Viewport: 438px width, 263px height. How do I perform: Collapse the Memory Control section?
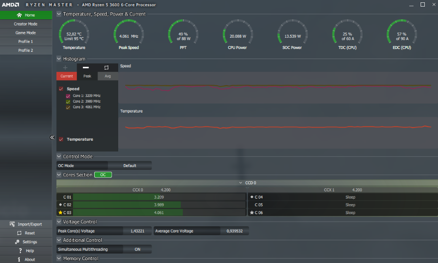tap(59, 258)
